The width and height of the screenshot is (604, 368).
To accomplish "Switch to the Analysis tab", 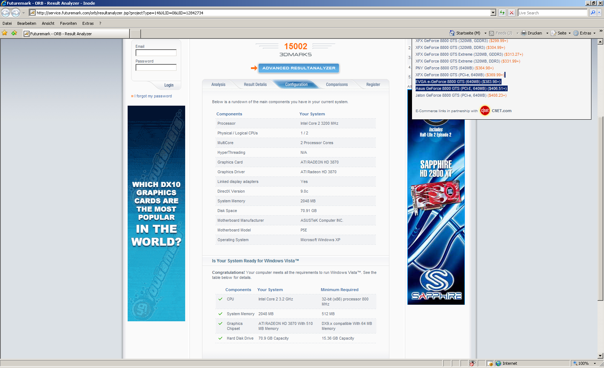I will (218, 84).
